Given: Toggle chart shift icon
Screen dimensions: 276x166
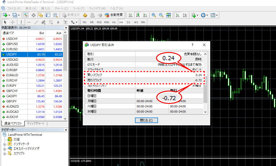Looking at the screenshot, I should click(x=185, y=15).
